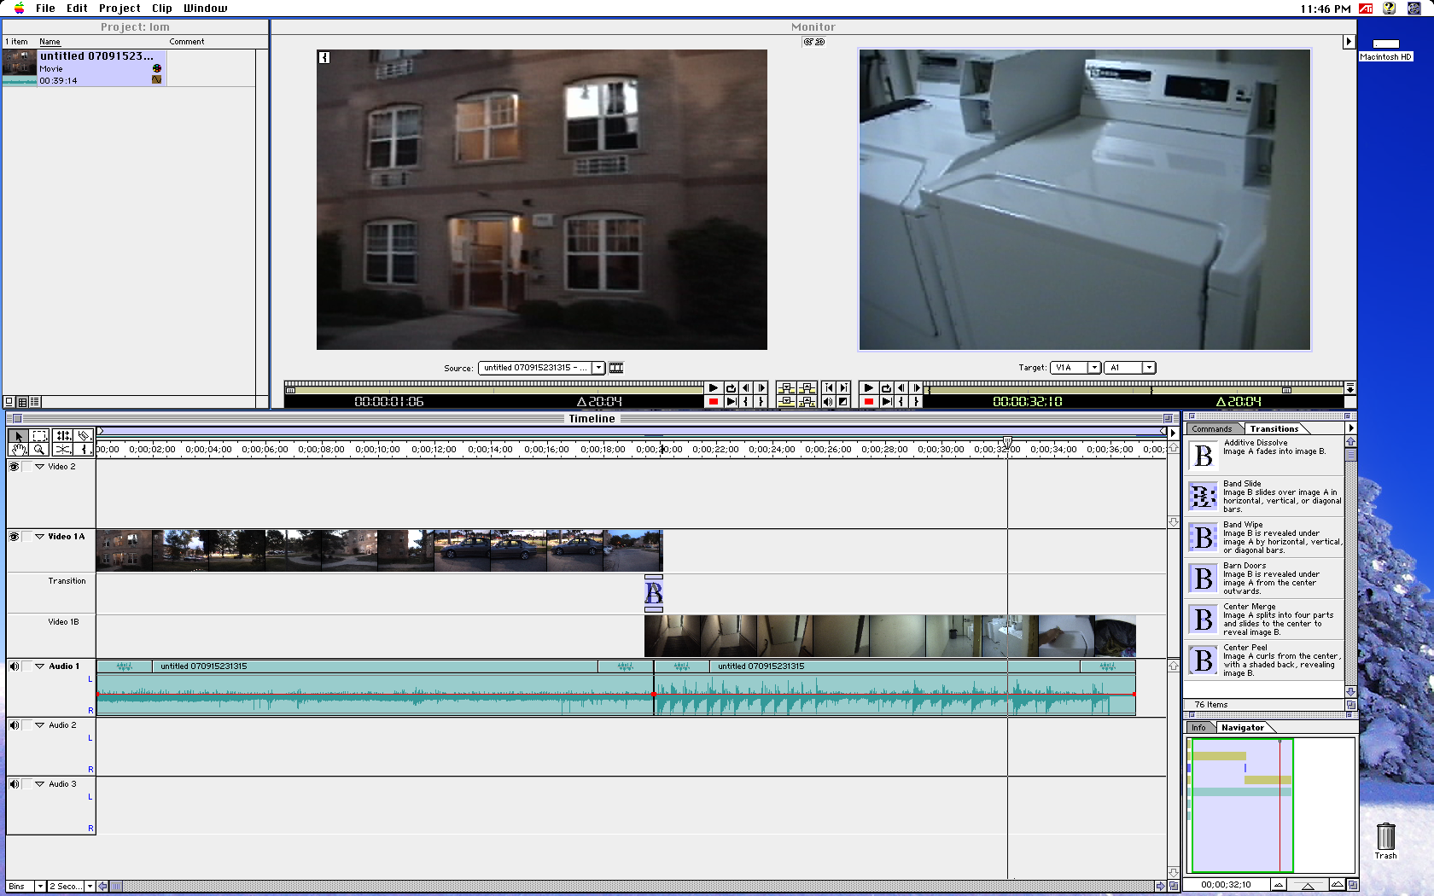This screenshot has width=1434, height=896.
Task: Switch to the Commands tab
Action: [1211, 429]
